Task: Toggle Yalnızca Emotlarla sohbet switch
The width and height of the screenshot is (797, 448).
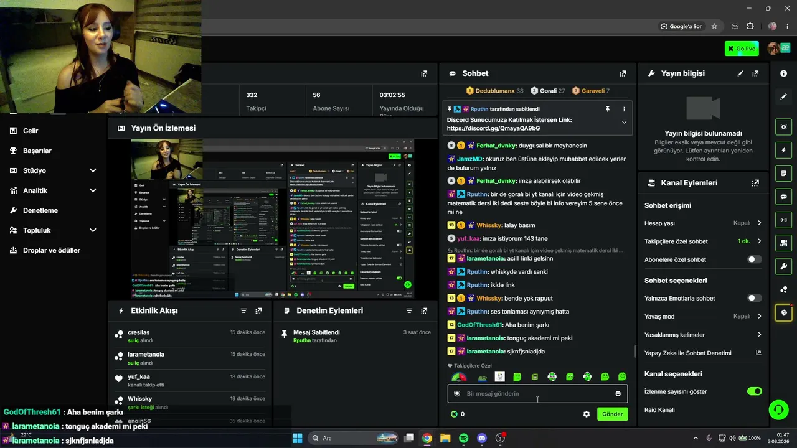Action: pos(754,298)
